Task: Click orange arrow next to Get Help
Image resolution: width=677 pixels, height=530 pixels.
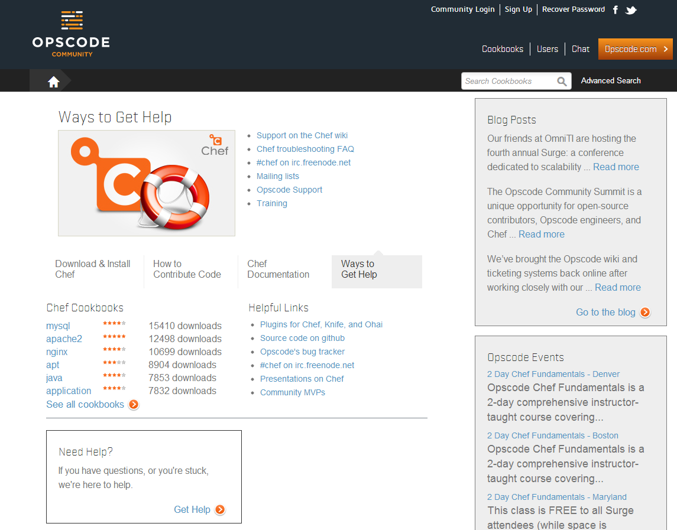Action: (220, 510)
